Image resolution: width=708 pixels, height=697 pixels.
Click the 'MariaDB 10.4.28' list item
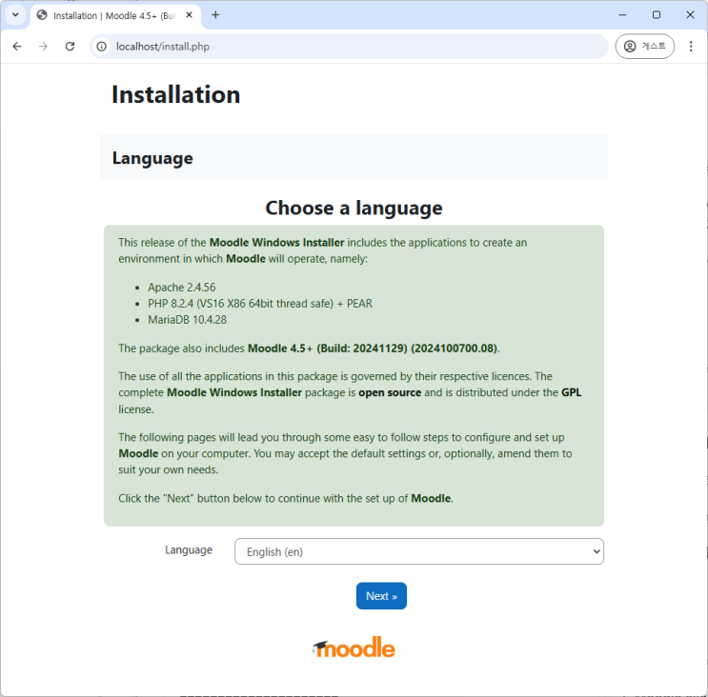187,320
